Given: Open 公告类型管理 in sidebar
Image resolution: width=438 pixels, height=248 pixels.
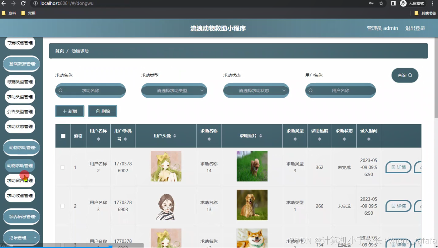Looking at the screenshot, I should pos(20,112).
